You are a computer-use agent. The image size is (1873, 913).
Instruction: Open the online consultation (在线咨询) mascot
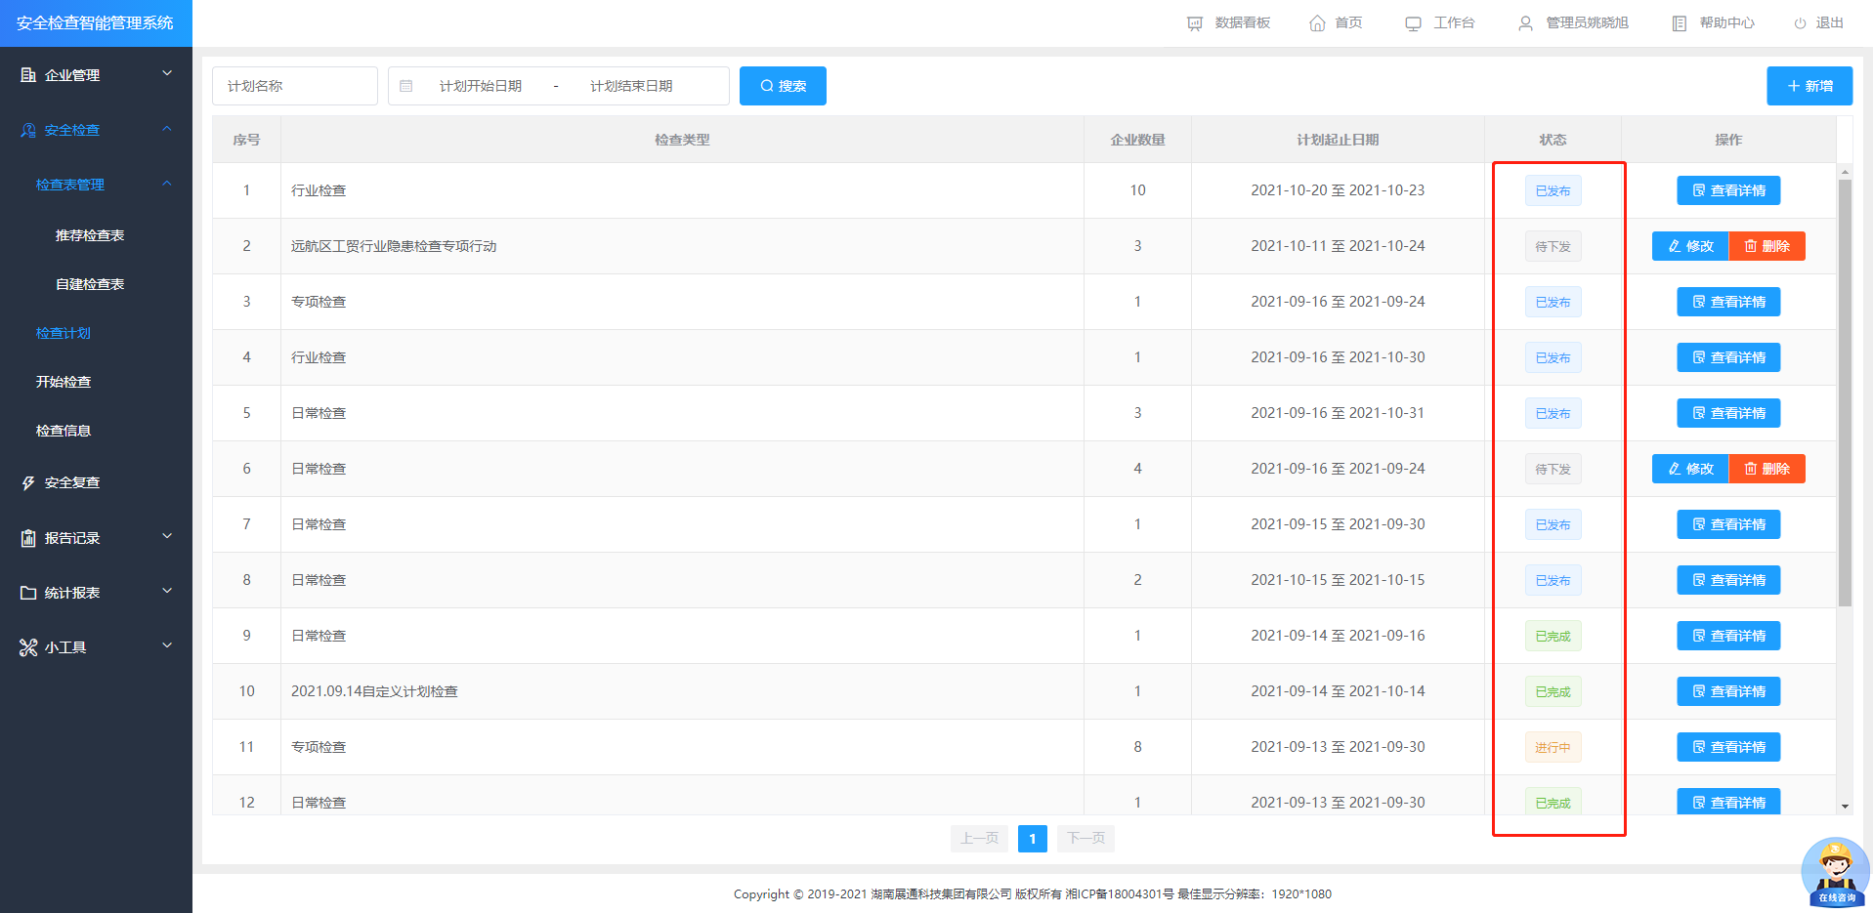coord(1835,871)
